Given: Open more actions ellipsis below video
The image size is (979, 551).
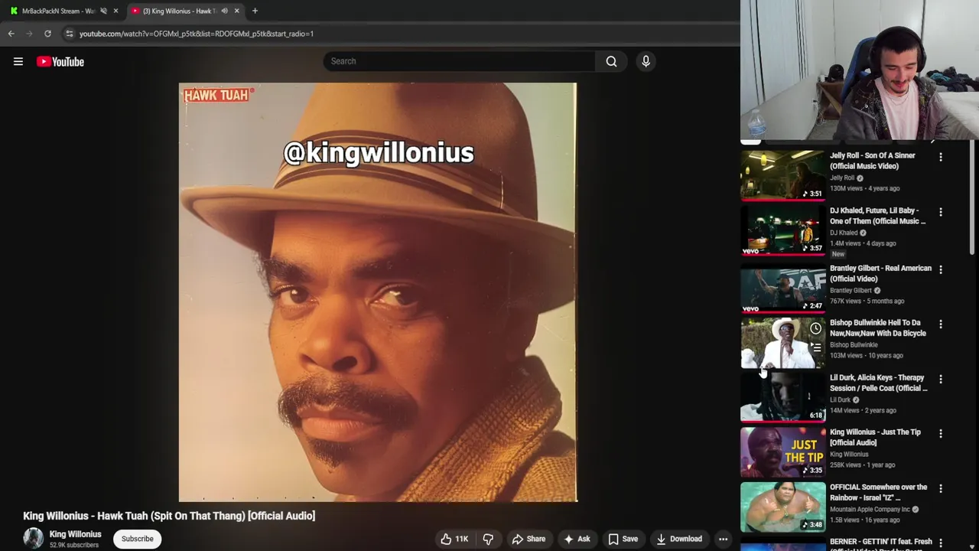Looking at the screenshot, I should click(x=723, y=539).
